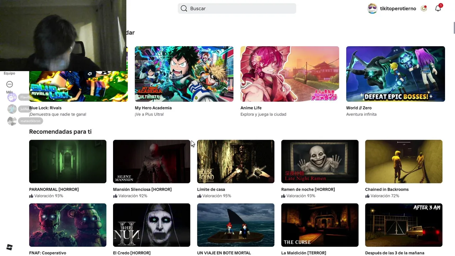Click La Maldición [TERROR] title
The image size is (455, 256).
coord(304,253)
